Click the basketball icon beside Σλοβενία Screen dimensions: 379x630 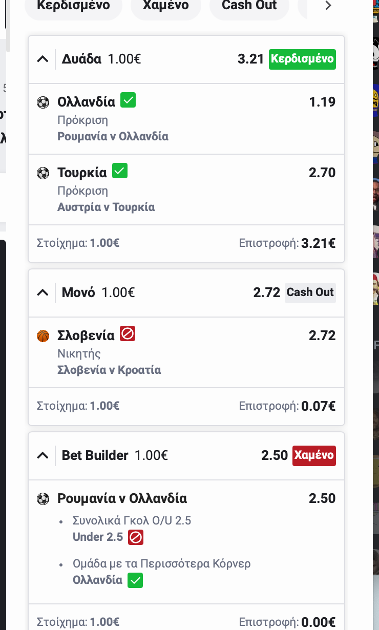point(43,336)
